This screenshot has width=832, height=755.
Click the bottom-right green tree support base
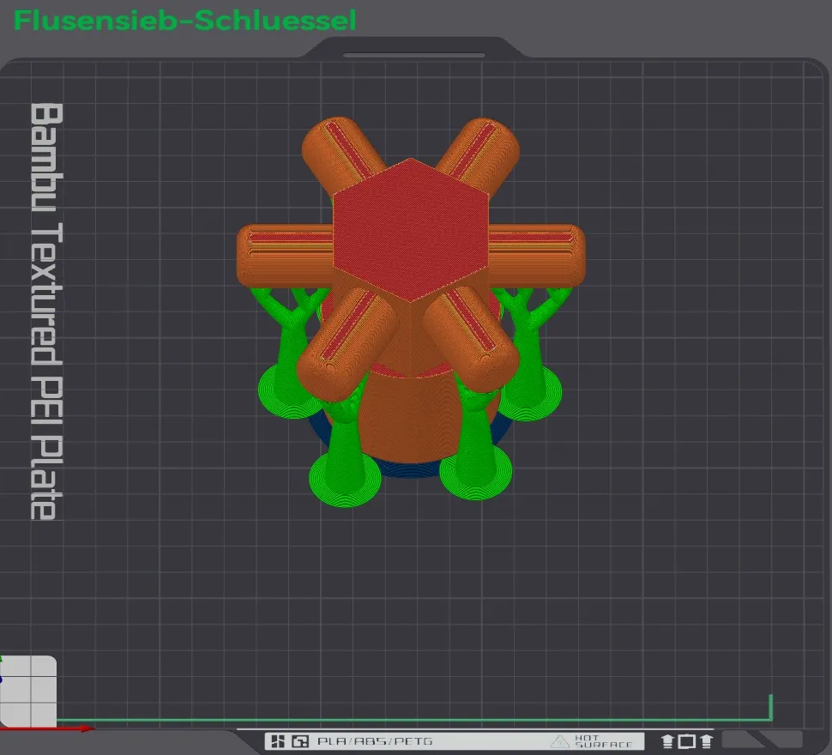476,472
